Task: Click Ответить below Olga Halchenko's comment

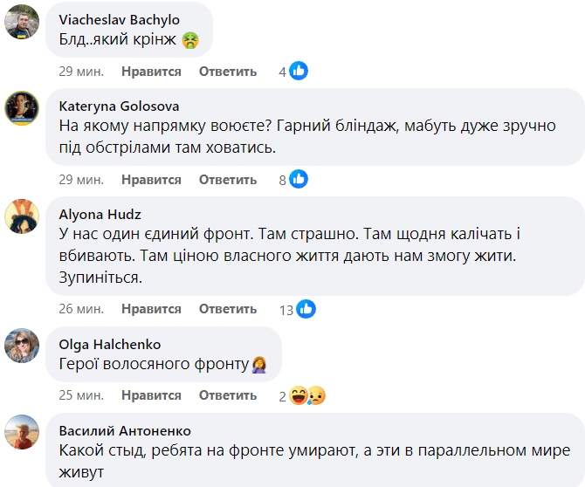Action: 227,395
